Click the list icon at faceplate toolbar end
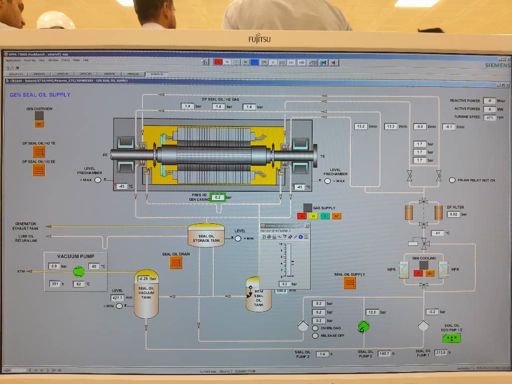This screenshot has width=512, height=384. pyautogui.click(x=306, y=237)
